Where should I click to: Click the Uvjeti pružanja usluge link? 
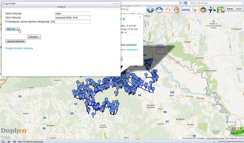click(214, 138)
